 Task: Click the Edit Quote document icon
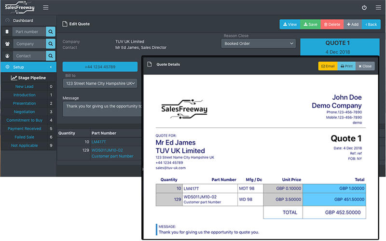pyautogui.click(x=65, y=24)
